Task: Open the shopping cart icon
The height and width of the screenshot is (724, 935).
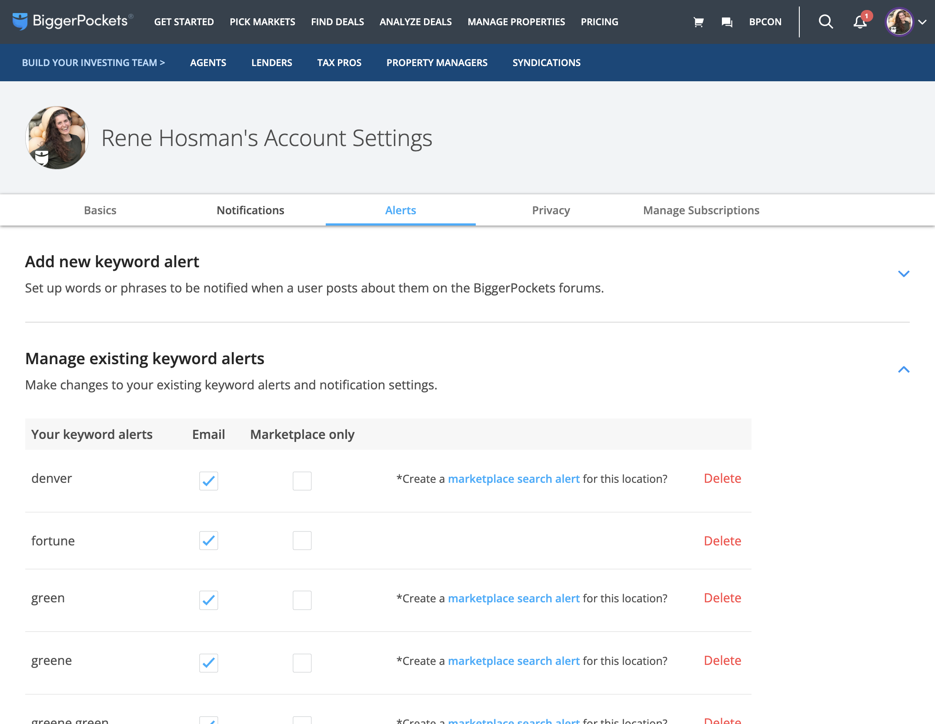Action: click(x=698, y=22)
